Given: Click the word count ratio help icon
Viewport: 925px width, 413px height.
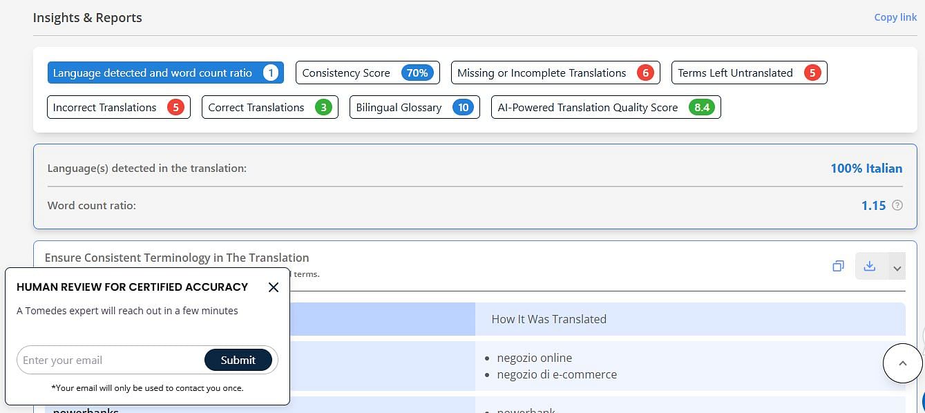Looking at the screenshot, I should click(x=897, y=205).
